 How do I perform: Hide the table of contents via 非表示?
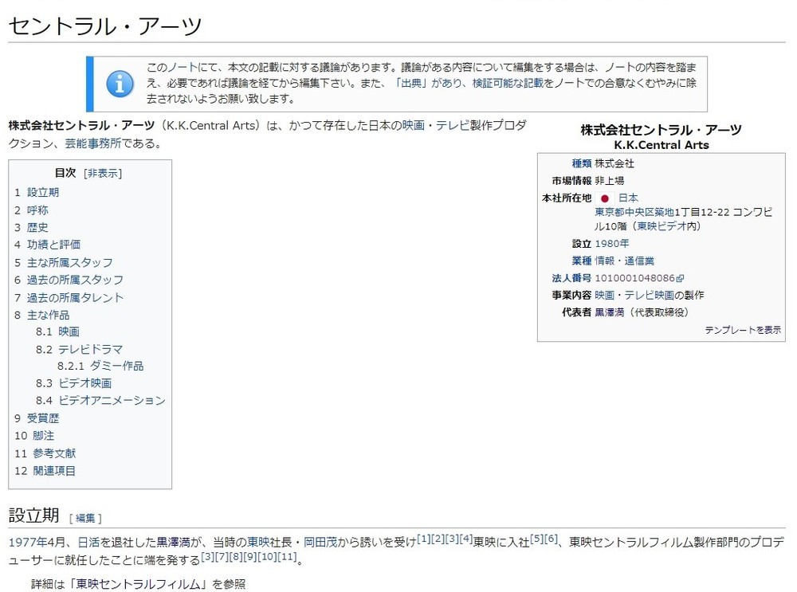[103, 174]
